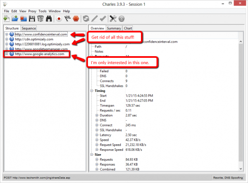Click the globe icon beside www.google-analytics.com
Viewport: 248px width, 183px height.
coord(12,54)
